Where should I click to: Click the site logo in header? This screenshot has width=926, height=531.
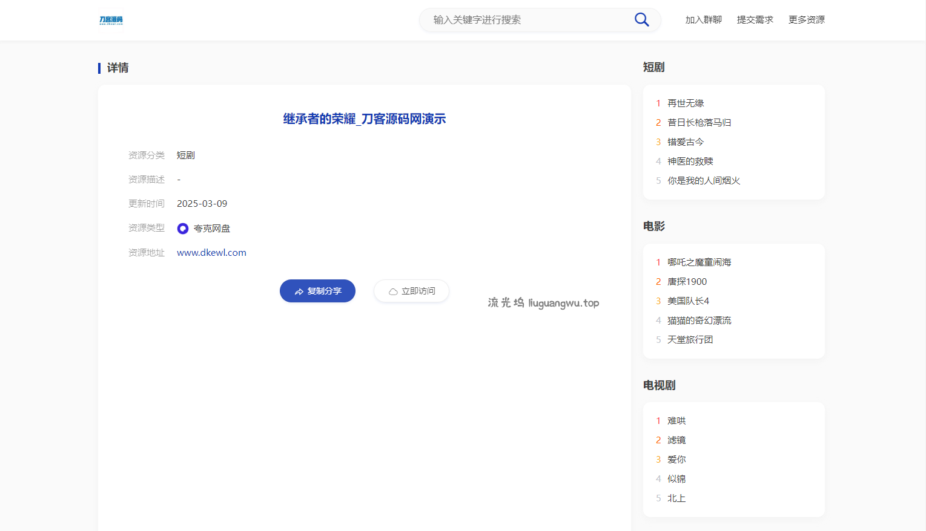pyautogui.click(x=111, y=20)
